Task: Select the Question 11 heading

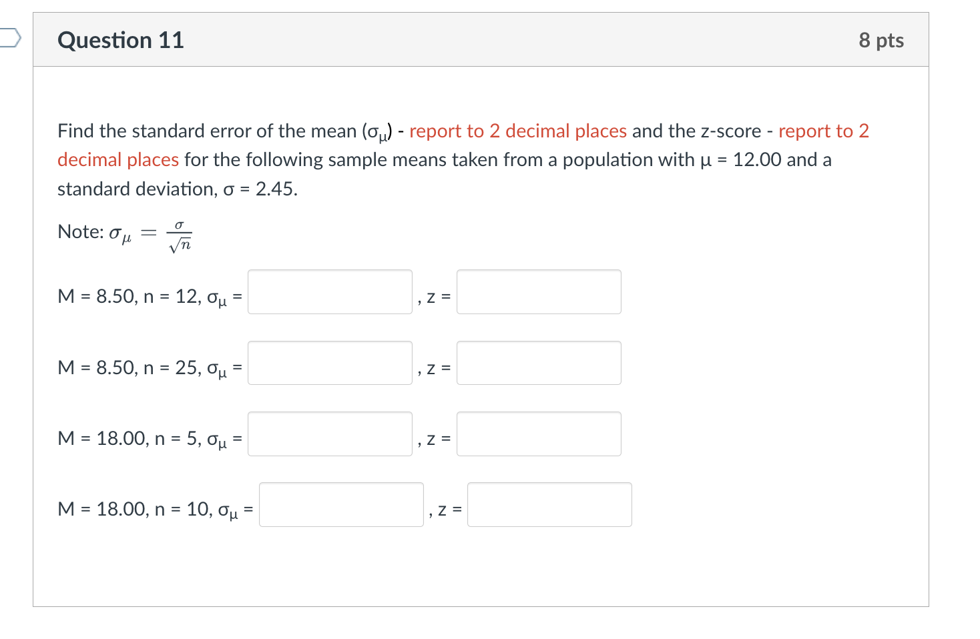Action: (x=120, y=40)
